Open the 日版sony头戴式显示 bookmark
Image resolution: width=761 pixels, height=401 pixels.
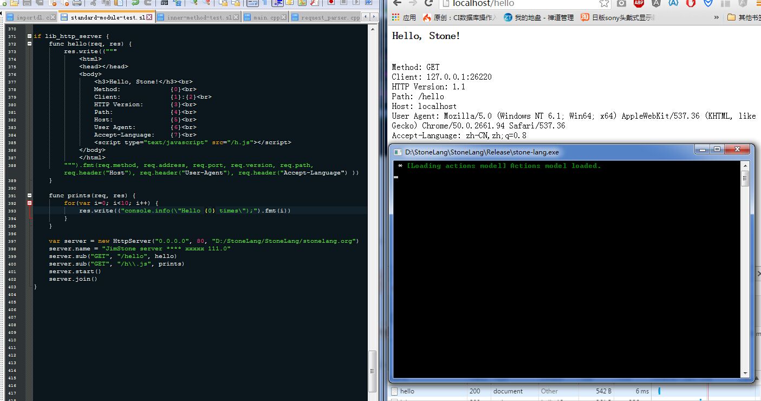click(x=617, y=17)
